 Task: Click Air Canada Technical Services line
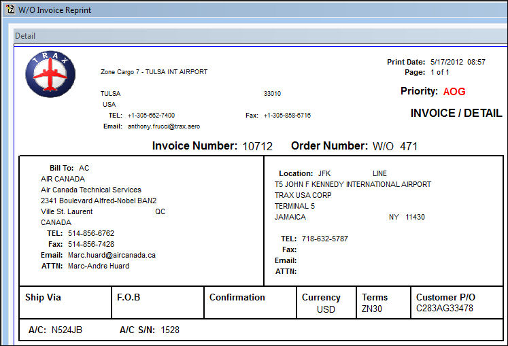coord(91,190)
